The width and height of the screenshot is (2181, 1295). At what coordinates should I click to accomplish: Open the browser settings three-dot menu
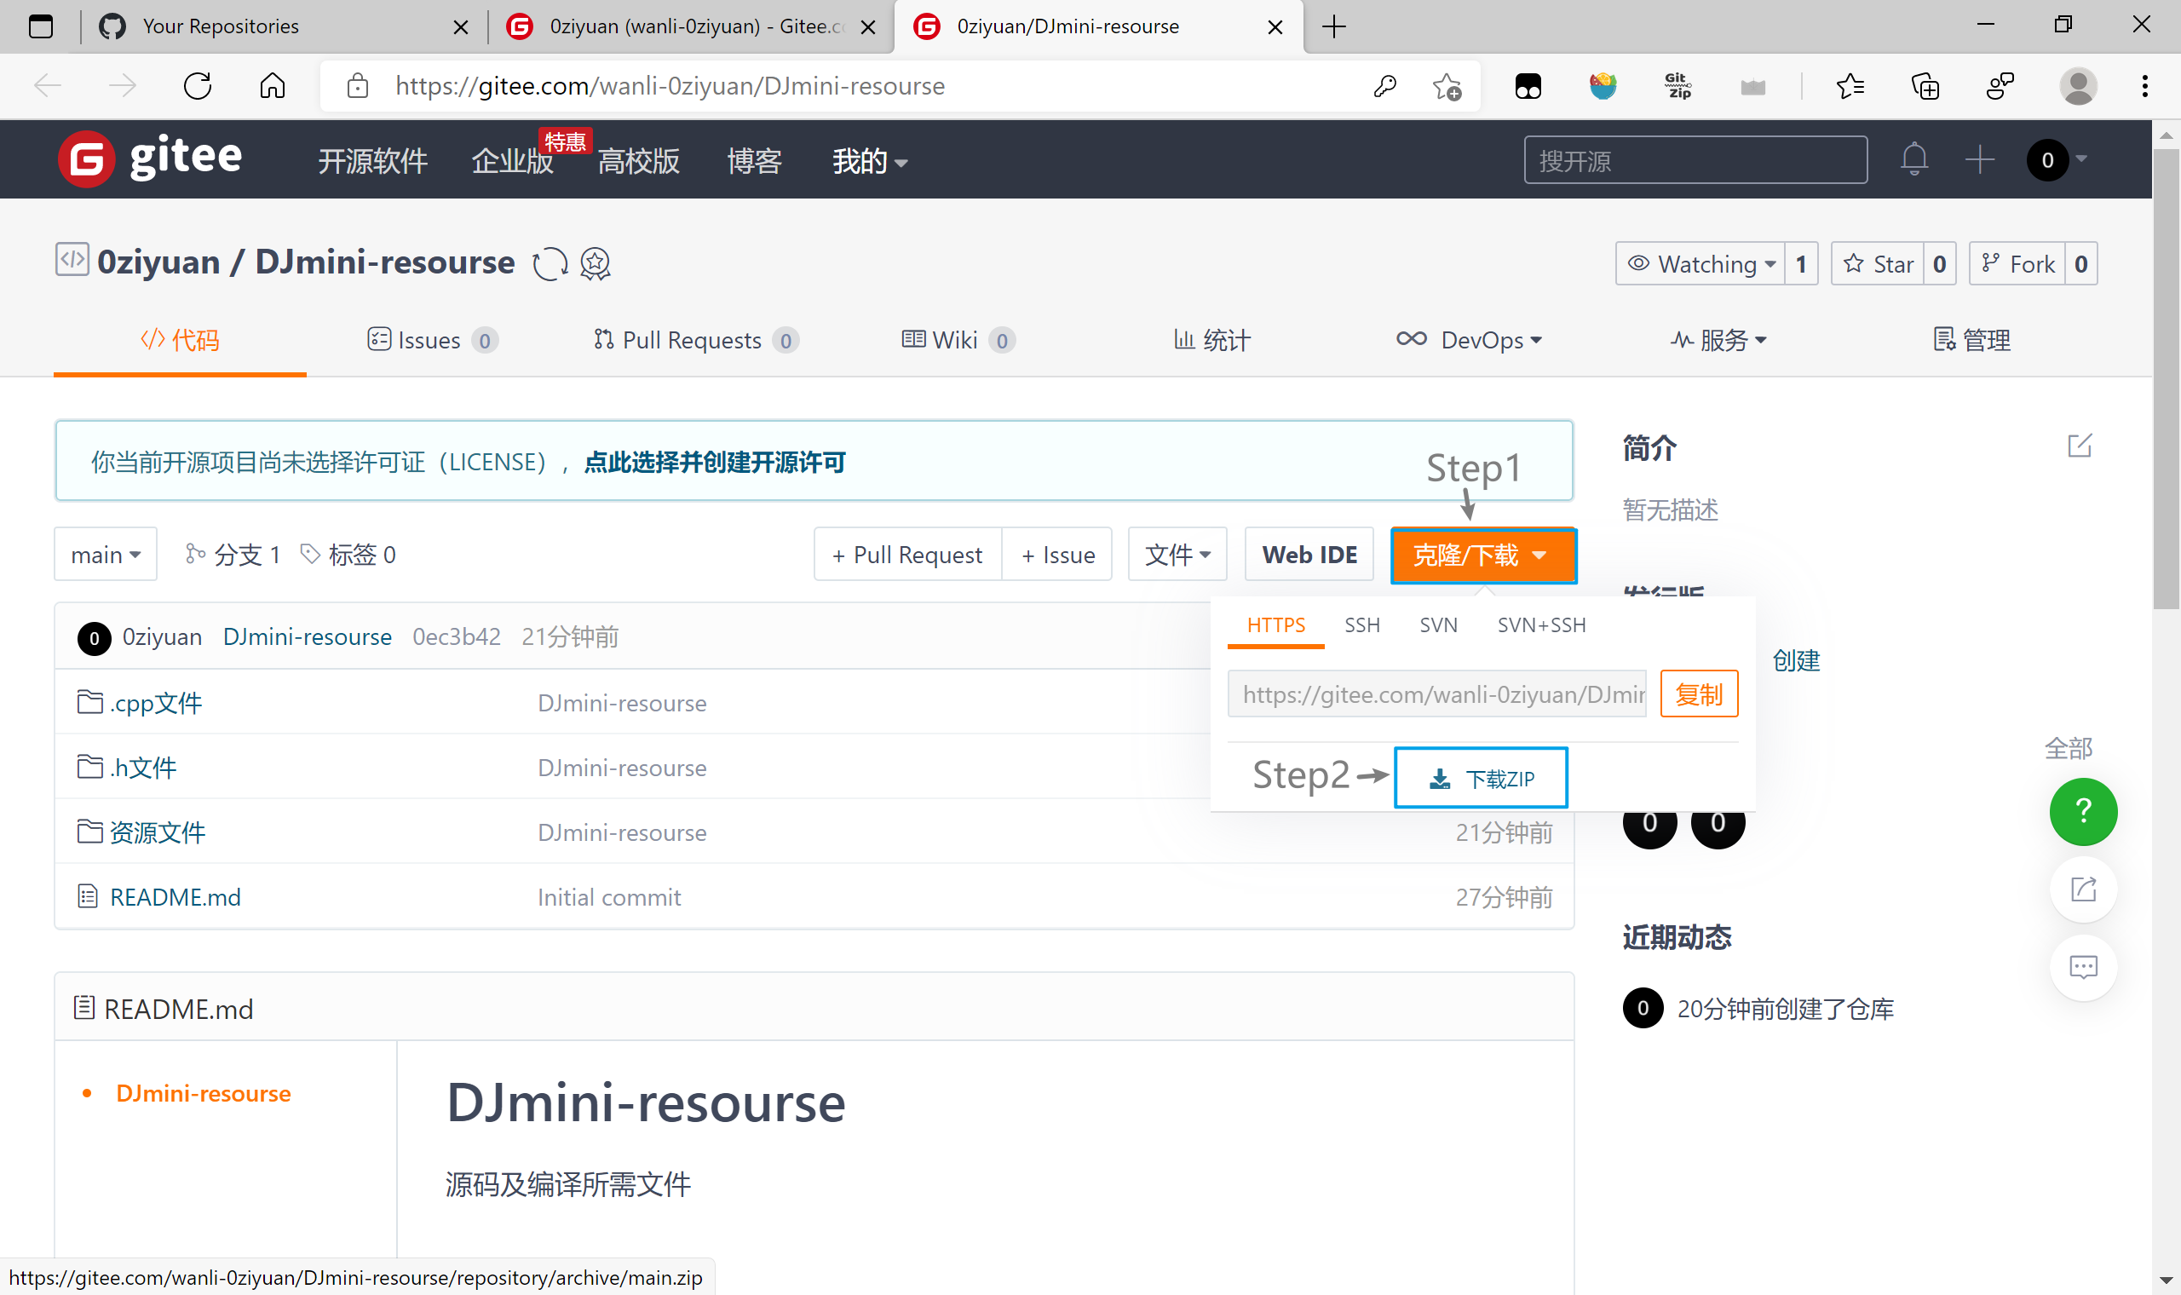2144,85
